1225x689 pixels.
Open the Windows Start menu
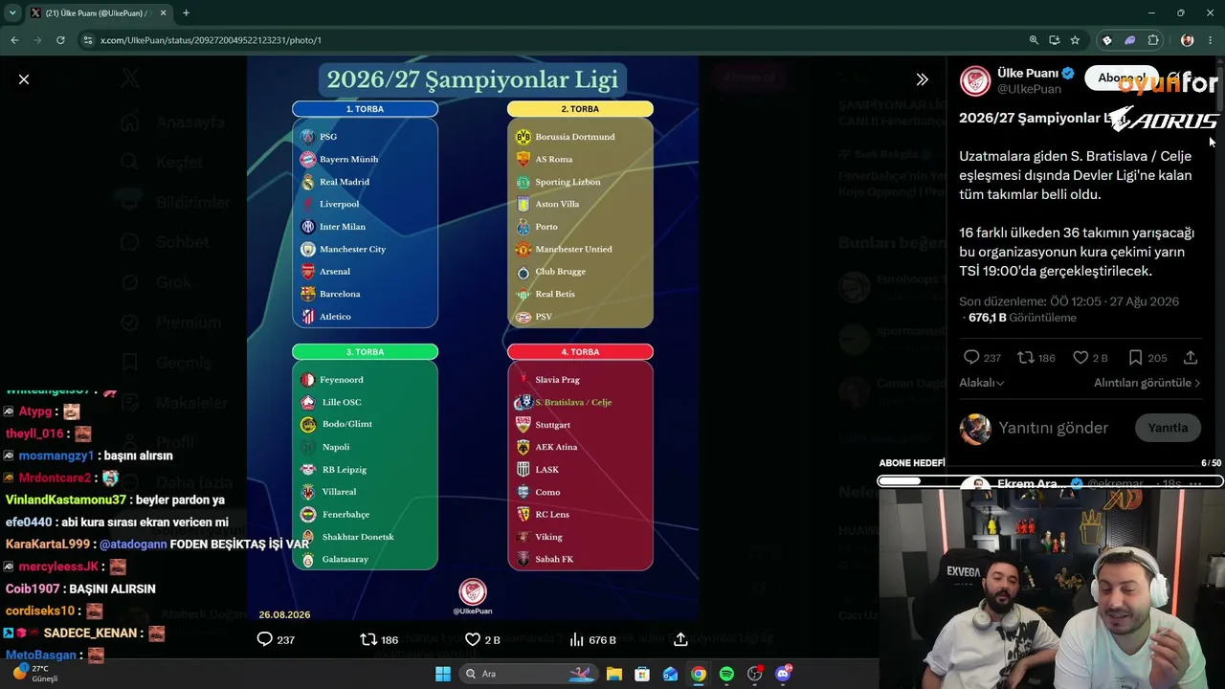pyautogui.click(x=443, y=674)
